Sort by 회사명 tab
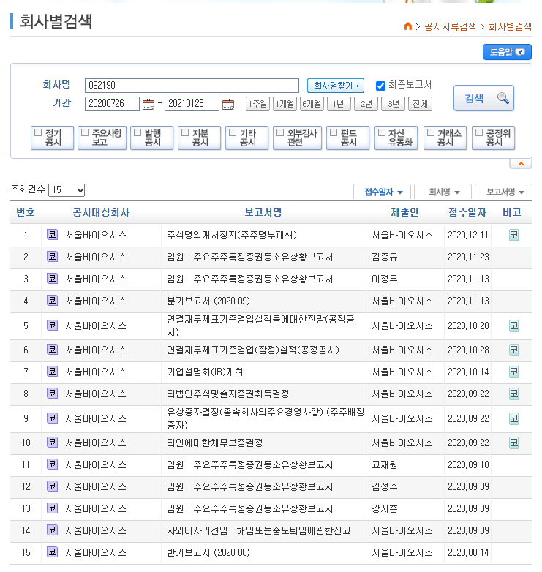The width and height of the screenshot is (542, 572). (443, 192)
